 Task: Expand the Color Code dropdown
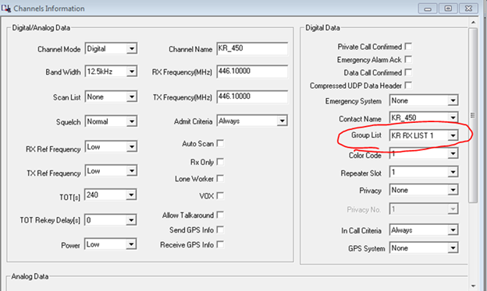pyautogui.click(x=453, y=153)
